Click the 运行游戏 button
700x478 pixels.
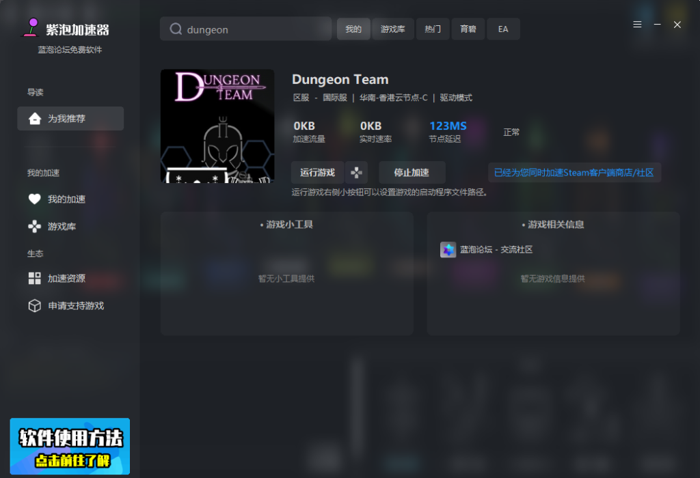[x=317, y=173]
